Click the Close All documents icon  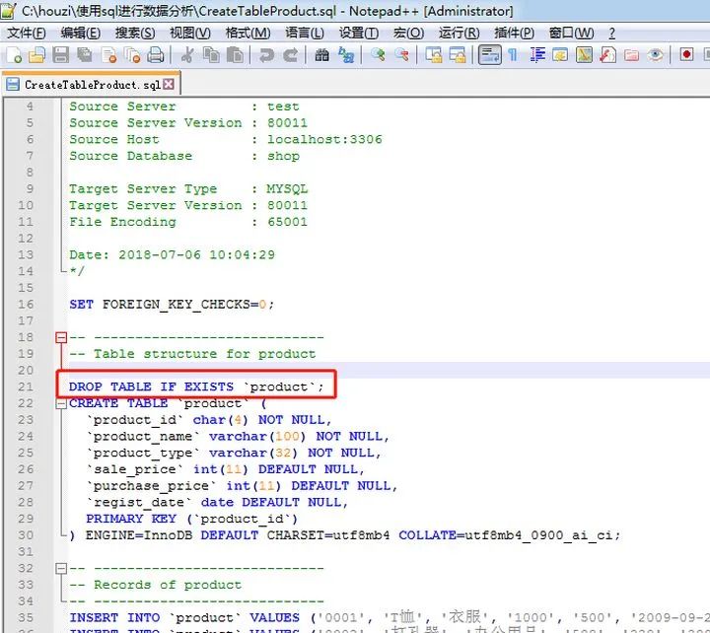click(x=132, y=55)
